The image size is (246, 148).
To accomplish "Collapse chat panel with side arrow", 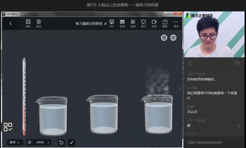I will point(180,89).
